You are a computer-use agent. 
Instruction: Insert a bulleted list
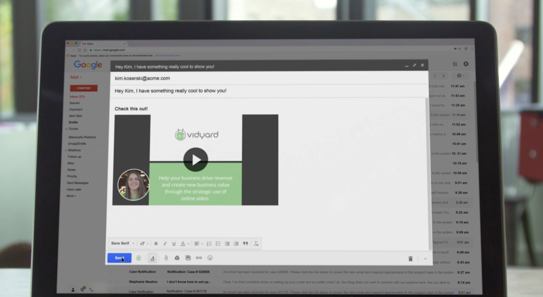tap(218, 244)
